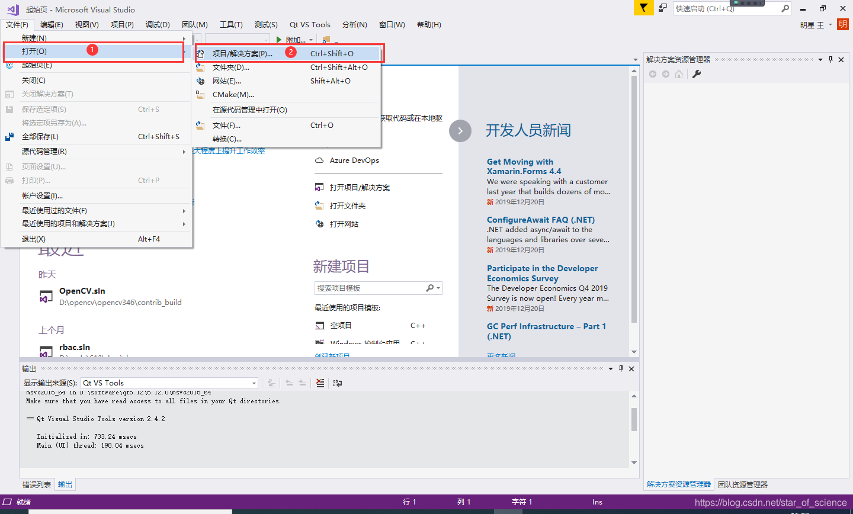Click the yellow notifications flag icon

pos(643,8)
